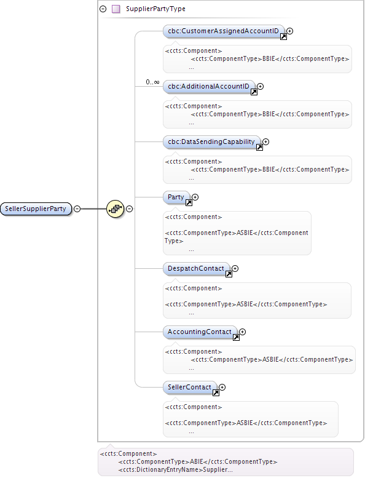Click the reference arrow icon on DespatchContact
The width and height of the screenshot is (365, 478).
(229, 274)
